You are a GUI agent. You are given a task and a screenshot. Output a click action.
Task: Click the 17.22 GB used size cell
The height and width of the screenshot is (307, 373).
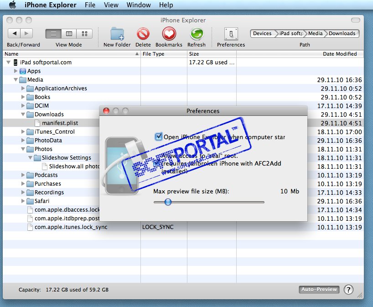point(212,62)
